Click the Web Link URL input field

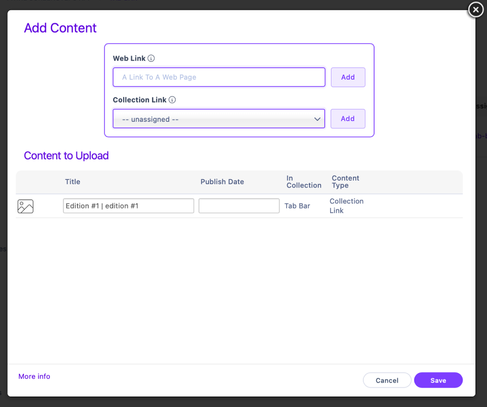[x=219, y=77]
